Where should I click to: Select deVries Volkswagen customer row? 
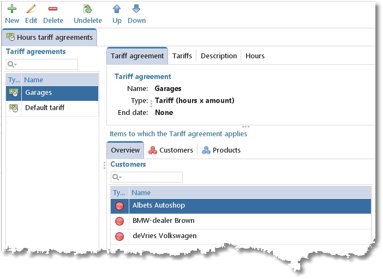(164, 236)
